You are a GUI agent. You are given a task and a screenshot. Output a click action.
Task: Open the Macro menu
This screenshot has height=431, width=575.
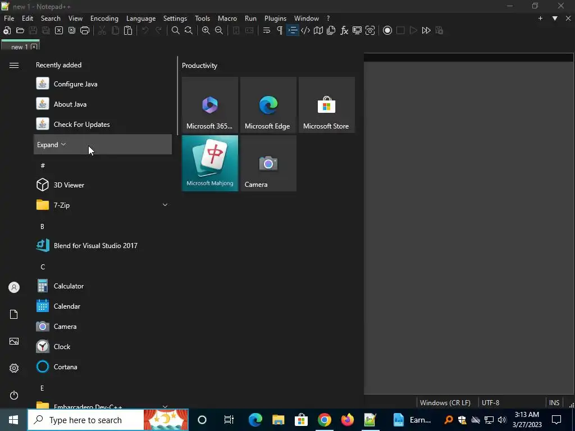227,19
